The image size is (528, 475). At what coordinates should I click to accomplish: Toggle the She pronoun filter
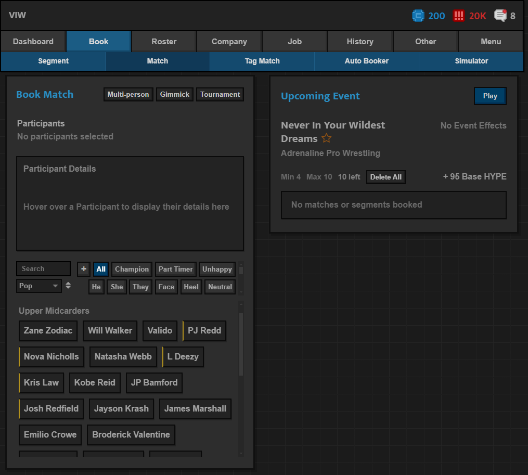pyautogui.click(x=117, y=287)
